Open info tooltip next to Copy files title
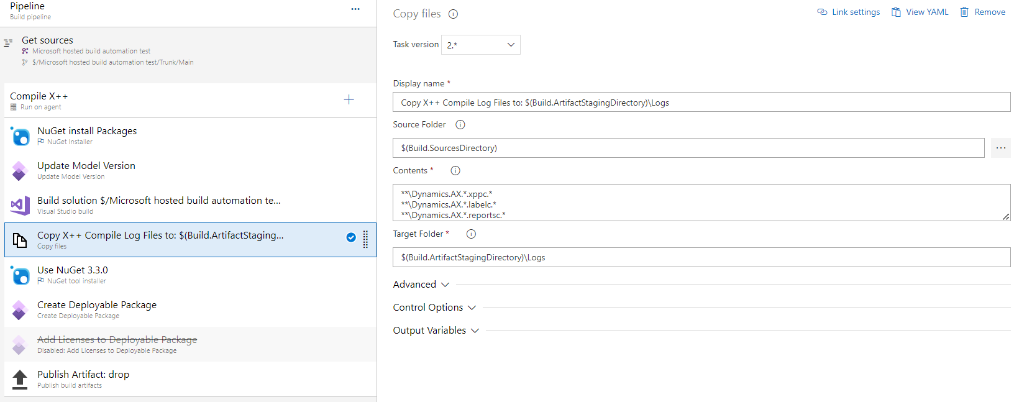This screenshot has width=1014, height=402. (454, 14)
